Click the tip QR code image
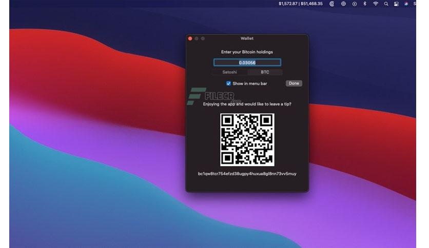429x248 pixels. coord(247,139)
